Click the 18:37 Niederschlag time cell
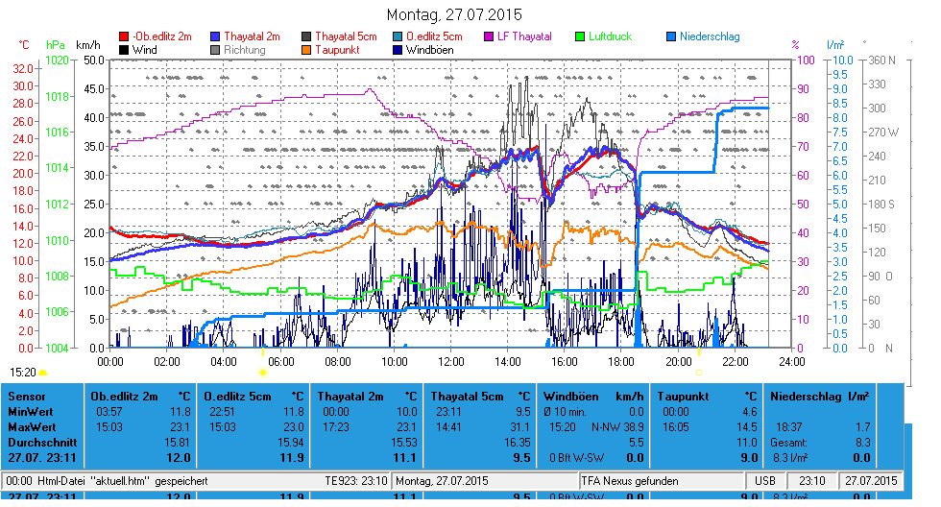The image size is (941, 507). [788, 427]
